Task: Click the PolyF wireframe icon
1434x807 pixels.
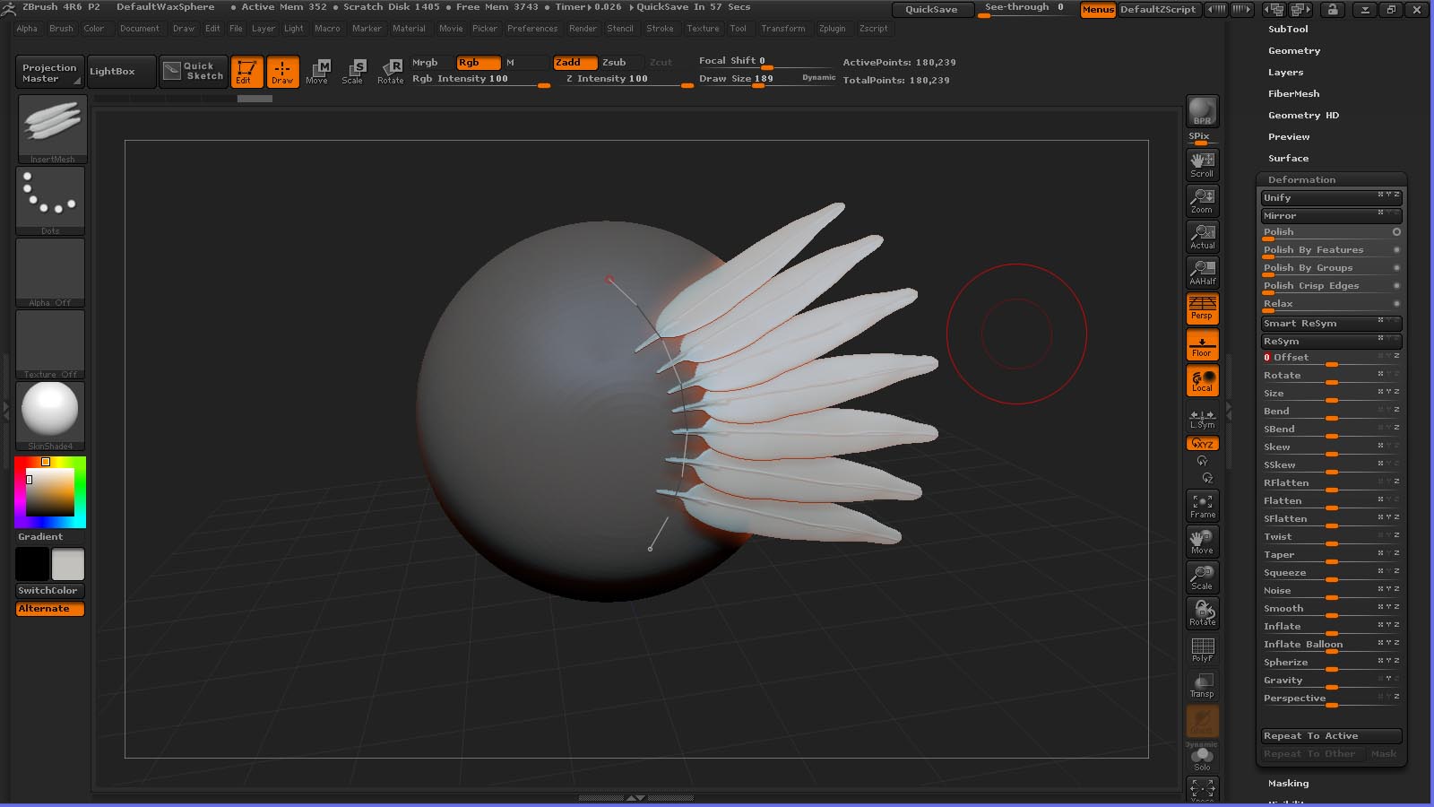Action: coord(1202,649)
